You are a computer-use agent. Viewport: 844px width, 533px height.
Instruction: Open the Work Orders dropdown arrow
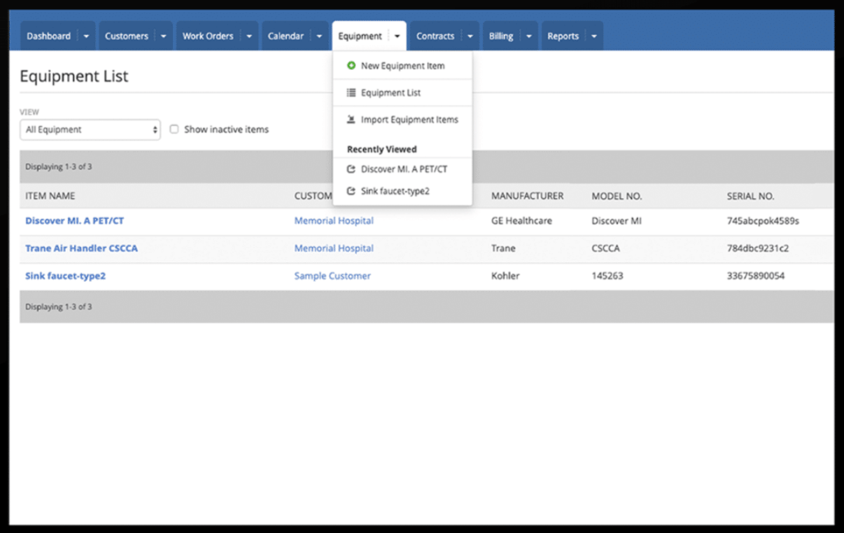point(248,36)
